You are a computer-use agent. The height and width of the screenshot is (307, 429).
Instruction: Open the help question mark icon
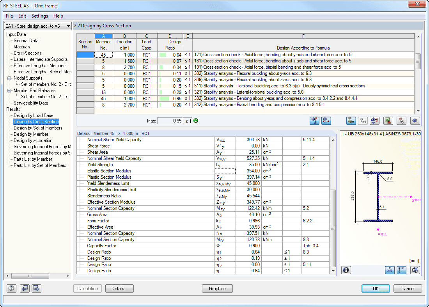pos(11,288)
